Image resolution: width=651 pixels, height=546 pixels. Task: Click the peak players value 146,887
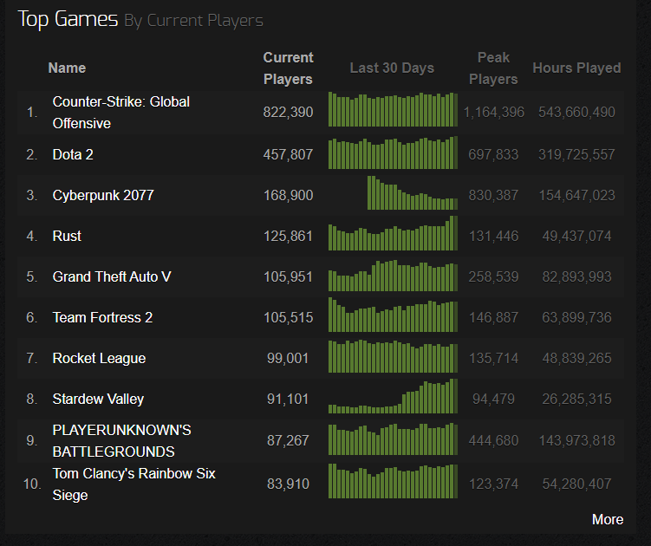point(493,317)
